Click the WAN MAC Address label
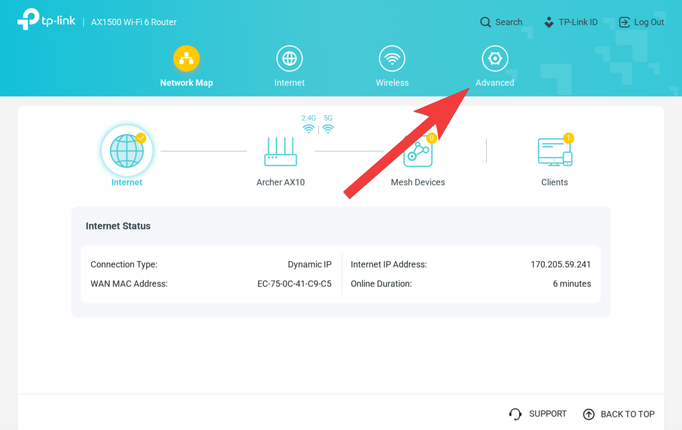Viewport: 682px width, 430px height. coord(129,284)
